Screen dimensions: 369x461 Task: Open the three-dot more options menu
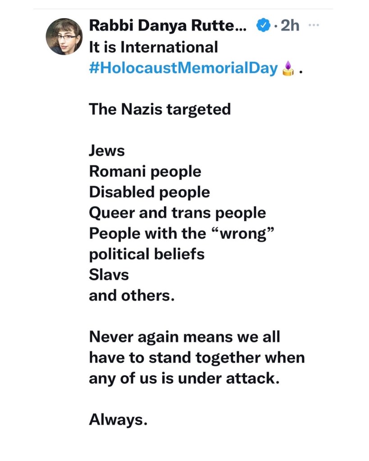click(x=313, y=25)
